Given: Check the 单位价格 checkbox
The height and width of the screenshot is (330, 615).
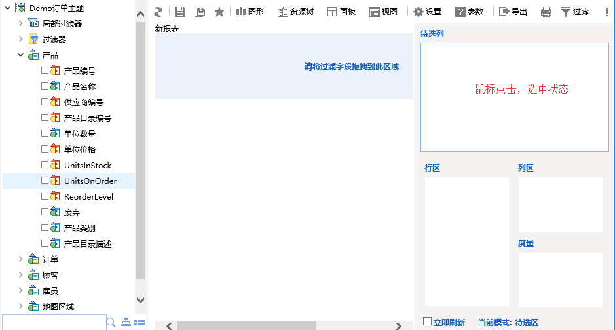Looking at the screenshot, I should [45, 149].
